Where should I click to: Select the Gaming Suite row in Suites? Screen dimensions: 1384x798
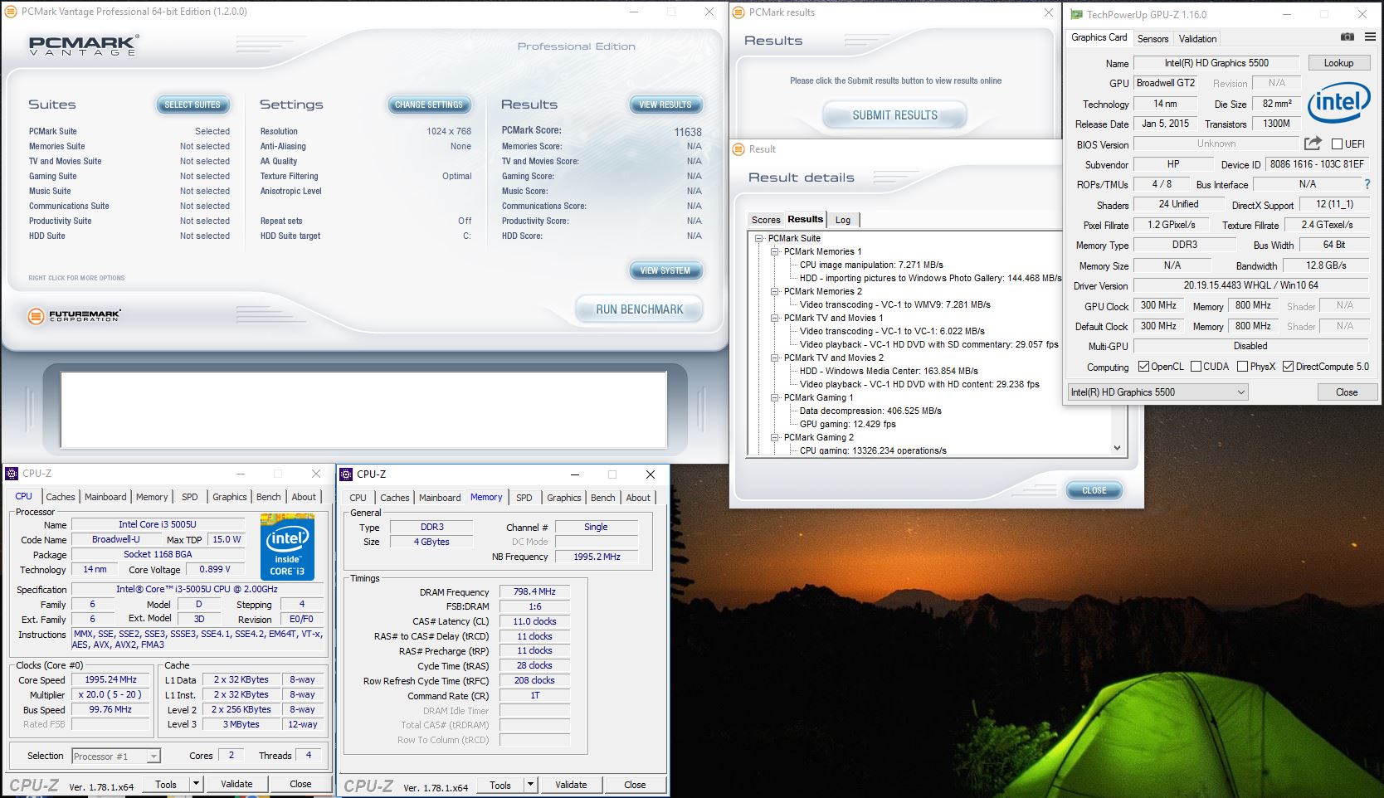click(x=129, y=176)
